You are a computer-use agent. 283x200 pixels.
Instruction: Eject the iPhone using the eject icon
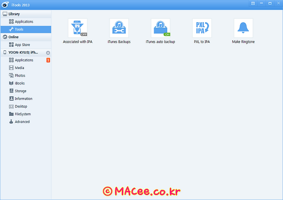[x=48, y=53]
